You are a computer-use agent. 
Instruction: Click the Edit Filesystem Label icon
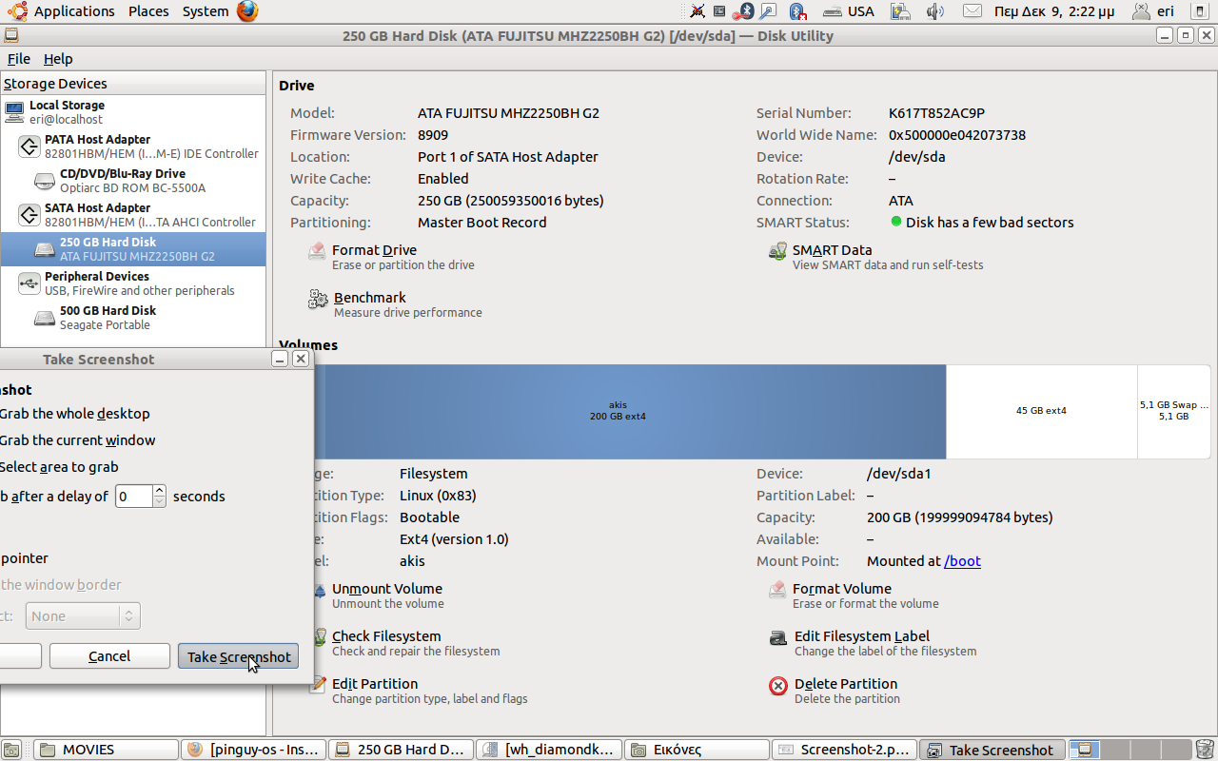coord(778,638)
